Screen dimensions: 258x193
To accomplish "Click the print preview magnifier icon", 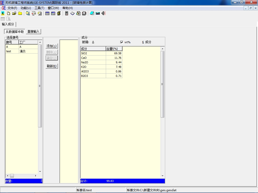I will pyautogui.click(x=9, y=19).
